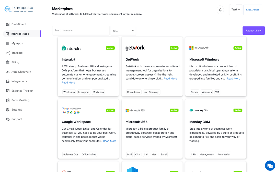Open the chat widget bubble
The width and height of the screenshot is (276, 172).
(x=270, y=166)
